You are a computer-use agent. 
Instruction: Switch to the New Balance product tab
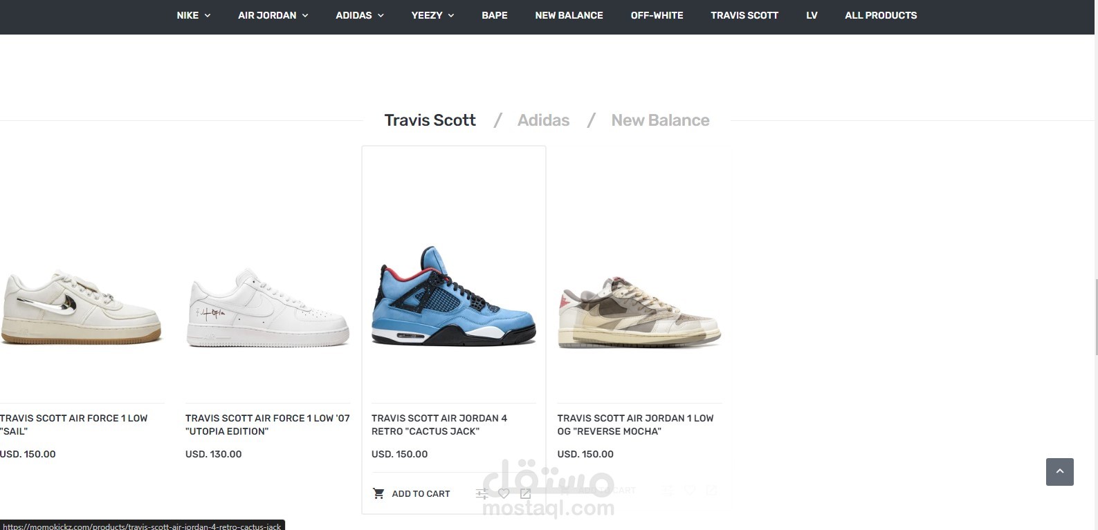point(660,120)
